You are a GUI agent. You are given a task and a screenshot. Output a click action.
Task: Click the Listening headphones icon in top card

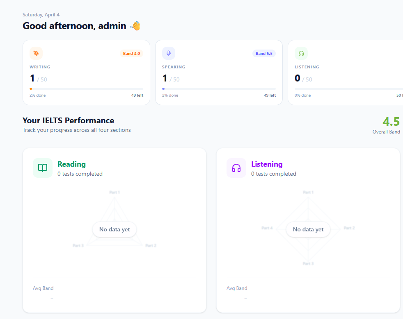301,53
